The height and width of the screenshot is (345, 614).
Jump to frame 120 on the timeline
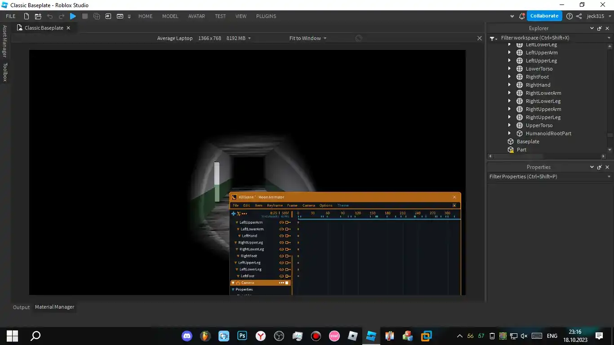[358, 213]
